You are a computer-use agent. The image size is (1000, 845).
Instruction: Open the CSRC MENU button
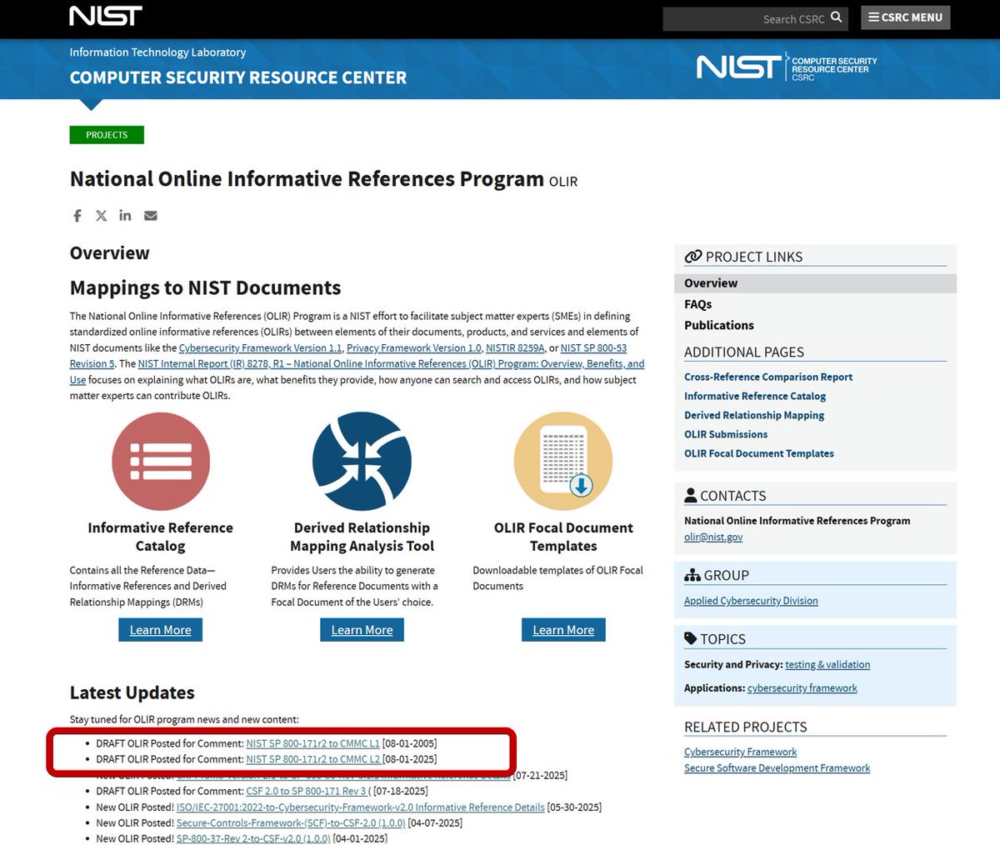click(x=905, y=17)
